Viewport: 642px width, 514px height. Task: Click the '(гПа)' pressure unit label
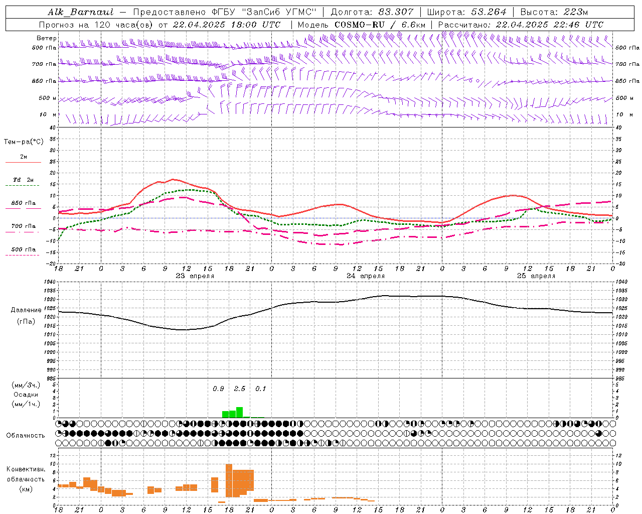26,321
